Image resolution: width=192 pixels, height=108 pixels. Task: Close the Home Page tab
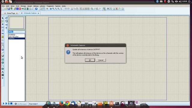click(17, 13)
